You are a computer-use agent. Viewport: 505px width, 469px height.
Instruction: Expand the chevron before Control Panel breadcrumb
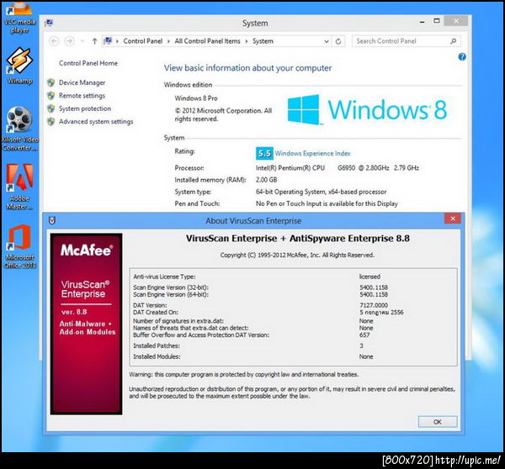[117, 41]
